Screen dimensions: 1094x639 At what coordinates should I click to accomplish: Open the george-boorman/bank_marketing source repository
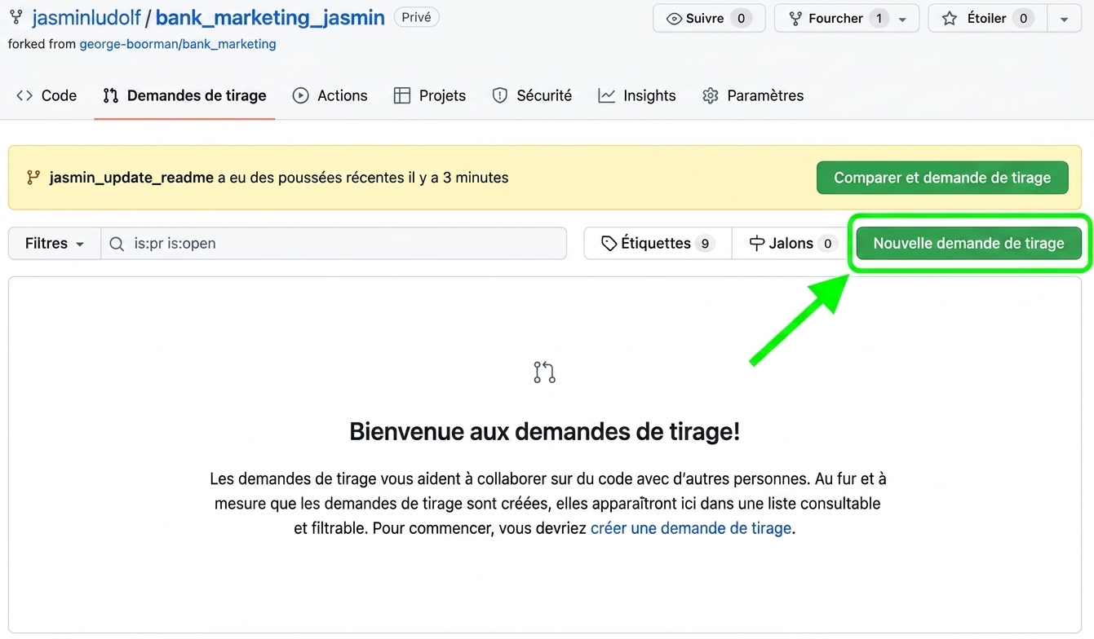(178, 44)
